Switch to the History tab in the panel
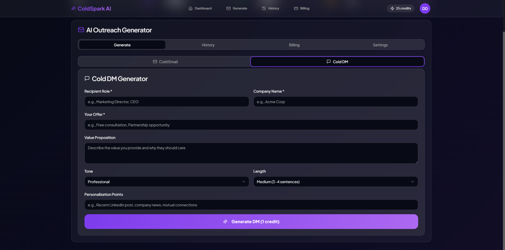Image resolution: width=505 pixels, height=250 pixels. pos(208,45)
